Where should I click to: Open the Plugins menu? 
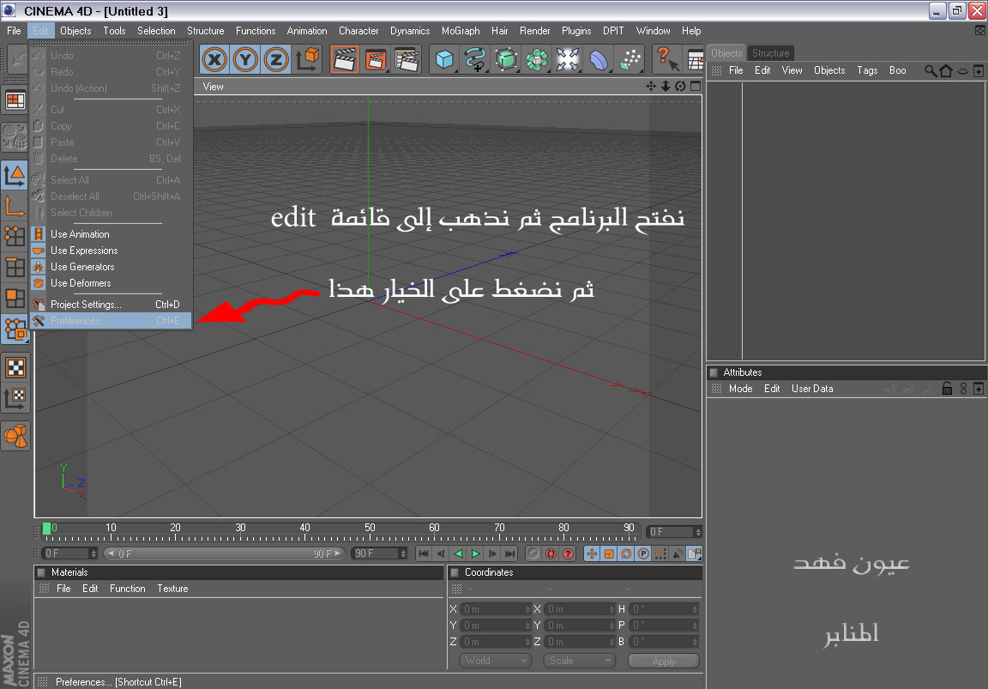point(576,31)
